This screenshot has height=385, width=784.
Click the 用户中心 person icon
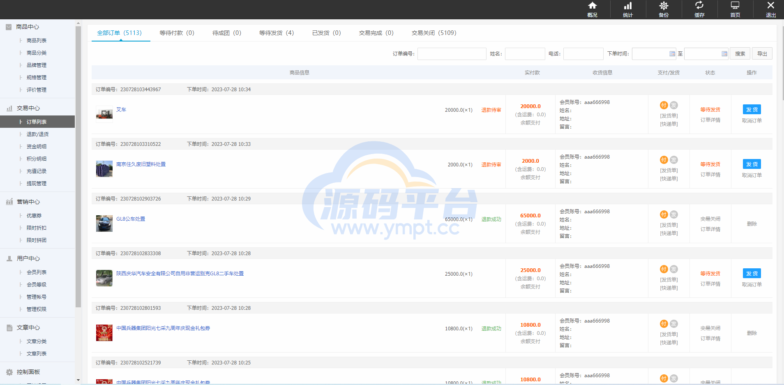[x=9, y=258]
